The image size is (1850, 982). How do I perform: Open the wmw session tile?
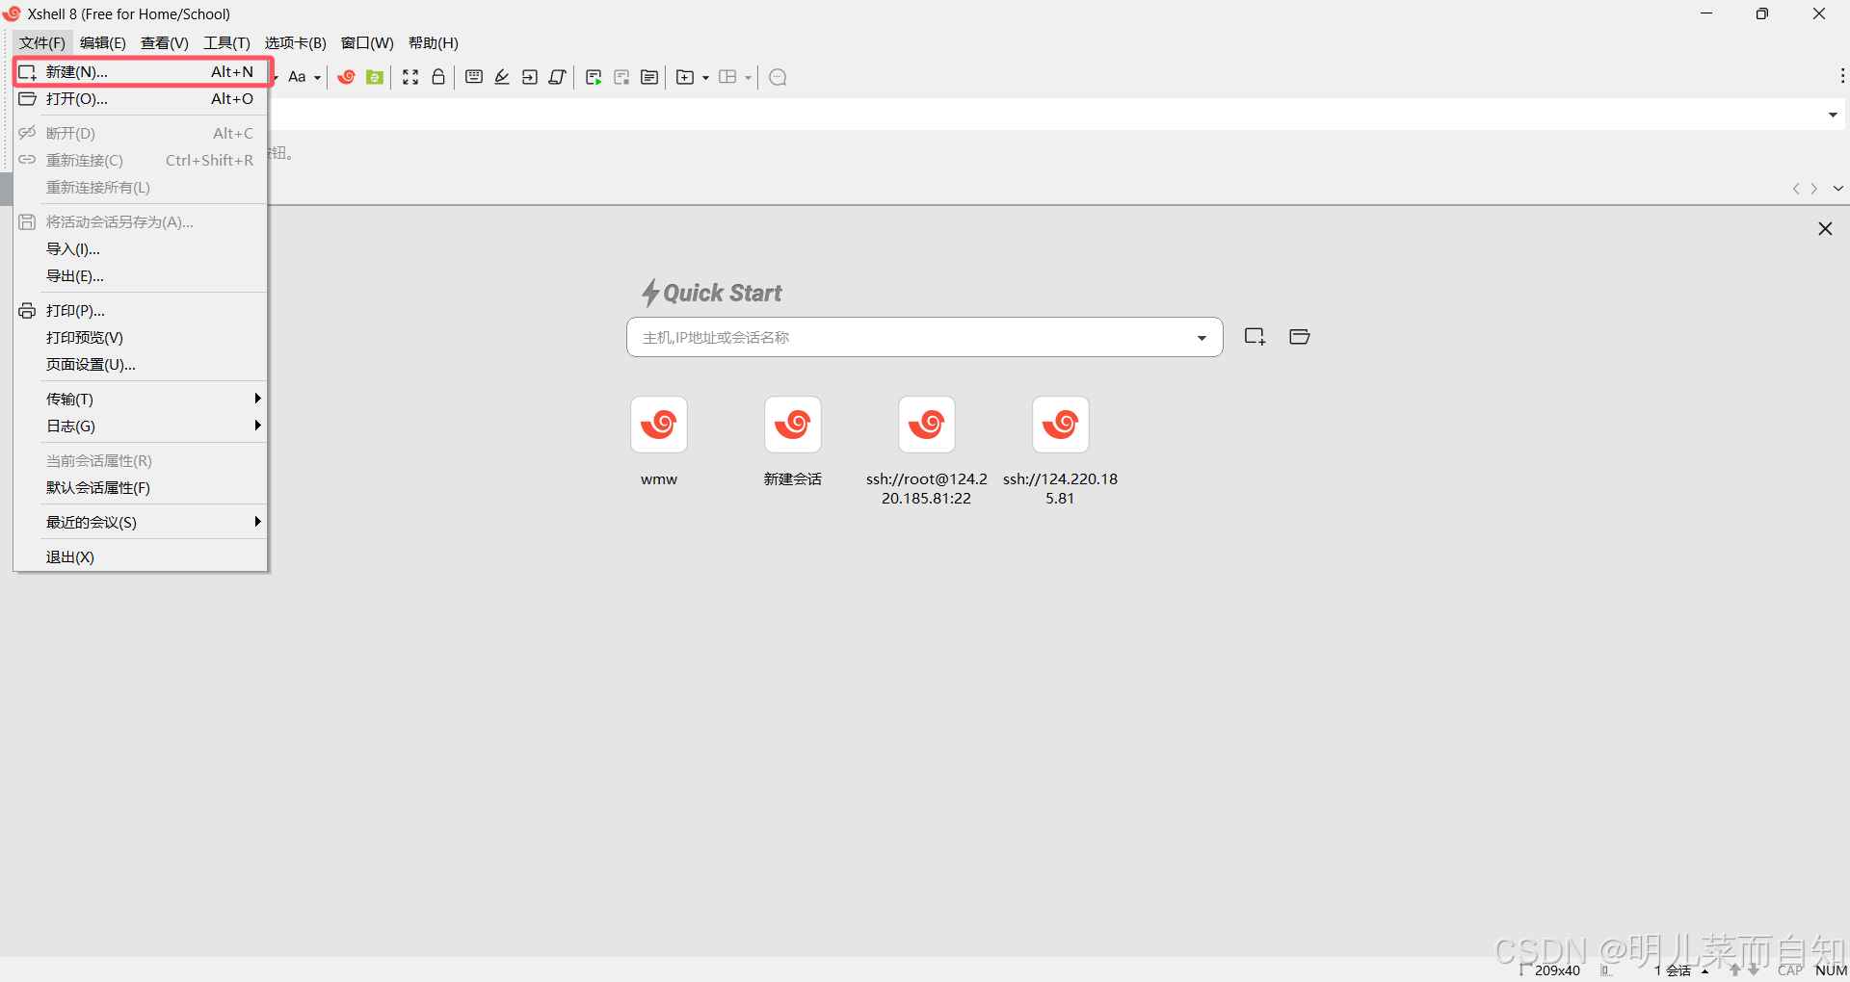(x=659, y=426)
